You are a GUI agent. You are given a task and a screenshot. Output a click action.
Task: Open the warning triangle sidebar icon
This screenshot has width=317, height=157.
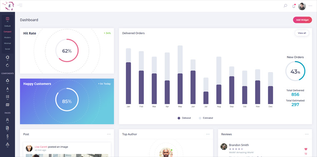(7, 144)
